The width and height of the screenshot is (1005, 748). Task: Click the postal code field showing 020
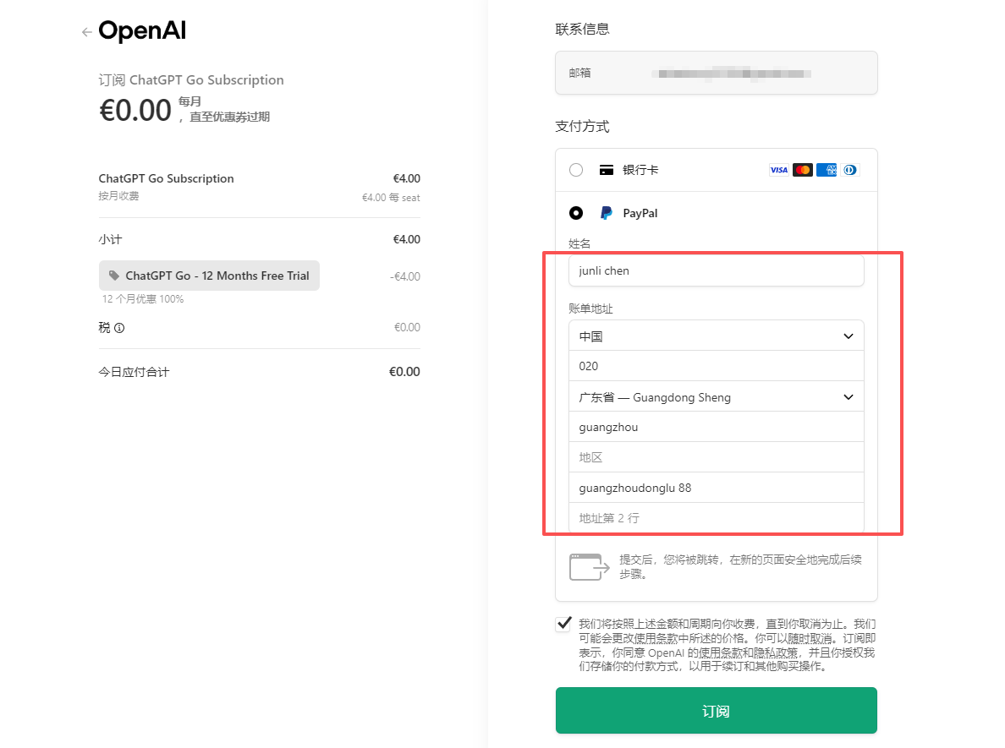pos(716,366)
